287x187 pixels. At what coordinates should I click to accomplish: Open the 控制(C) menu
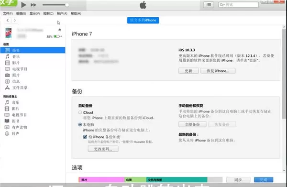[48, 13]
